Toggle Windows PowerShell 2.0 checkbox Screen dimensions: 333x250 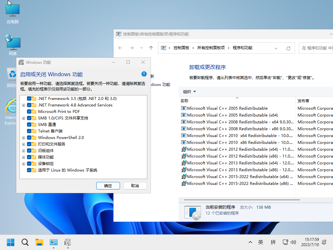tap(29, 138)
